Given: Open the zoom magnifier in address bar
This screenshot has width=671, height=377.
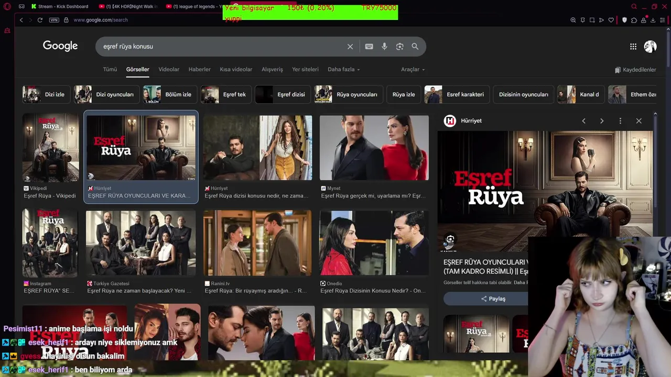Looking at the screenshot, I should [x=573, y=20].
